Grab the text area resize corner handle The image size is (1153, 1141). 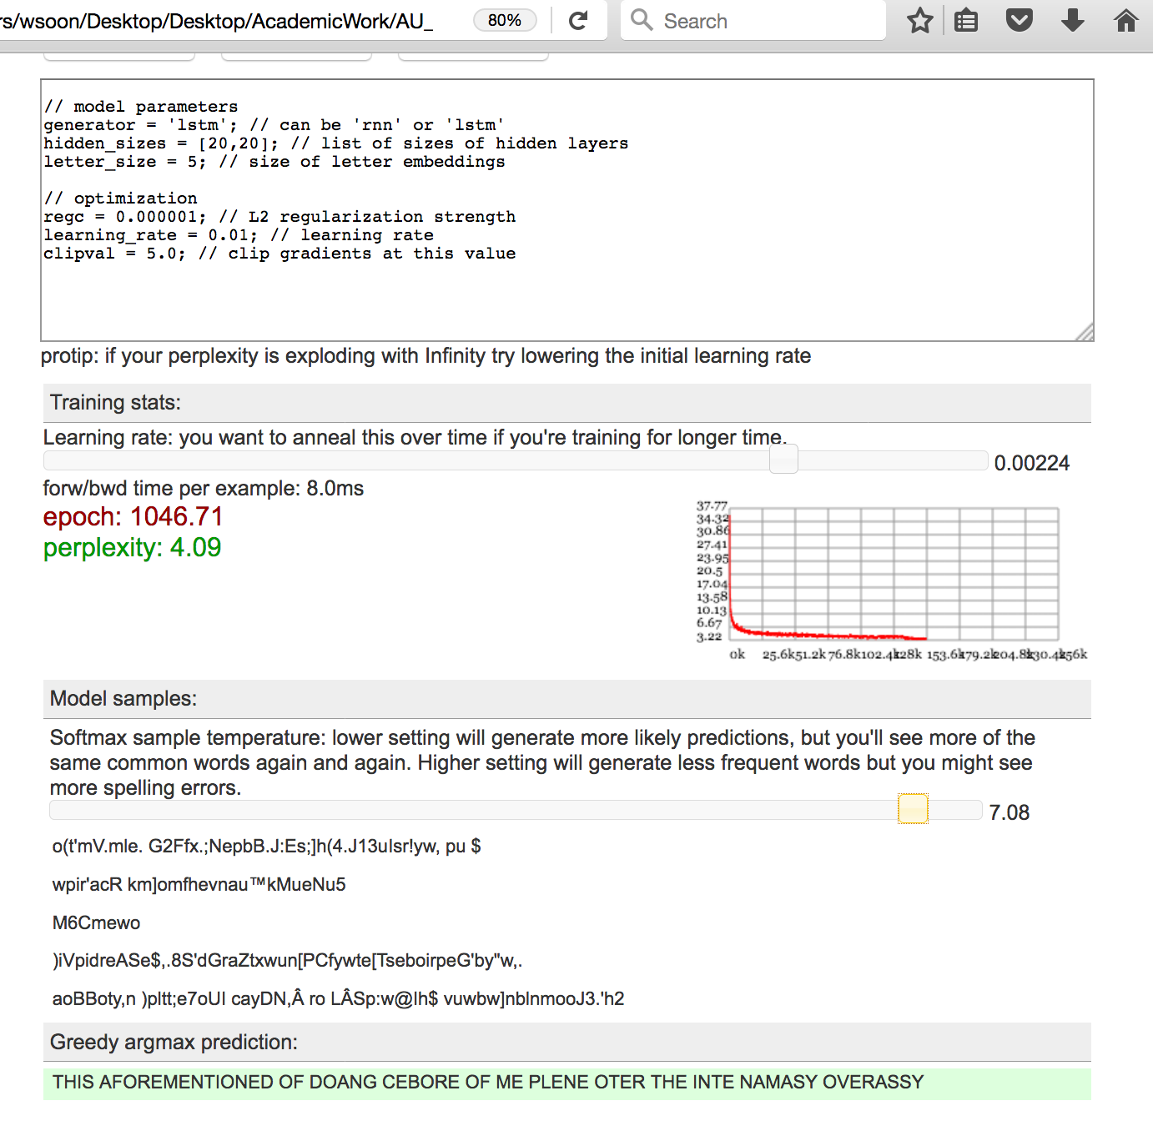click(1085, 333)
